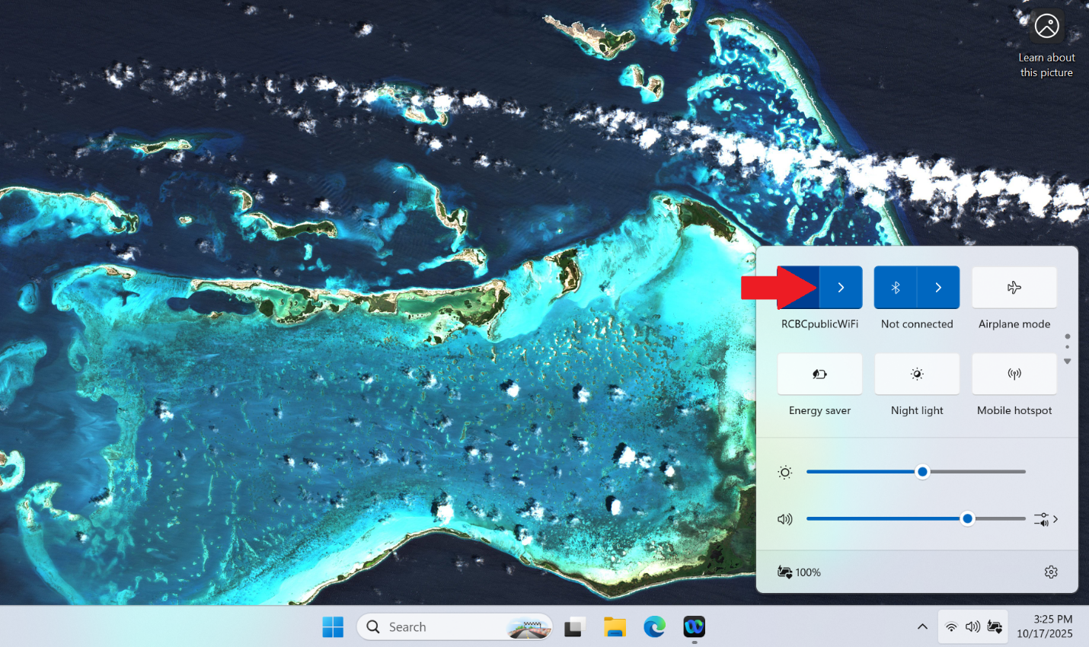Turn on Night light
Viewport: 1089px width, 647px height.
(917, 374)
